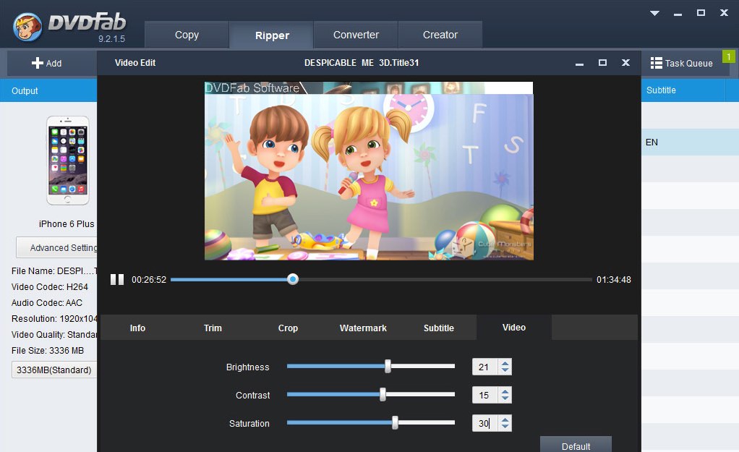Decrease Brightness with the down arrow
This screenshot has height=452, width=739.
(x=505, y=371)
